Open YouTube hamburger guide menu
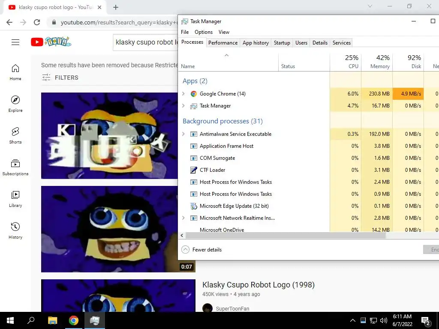Viewport: 439px width, 329px height. tap(15, 42)
